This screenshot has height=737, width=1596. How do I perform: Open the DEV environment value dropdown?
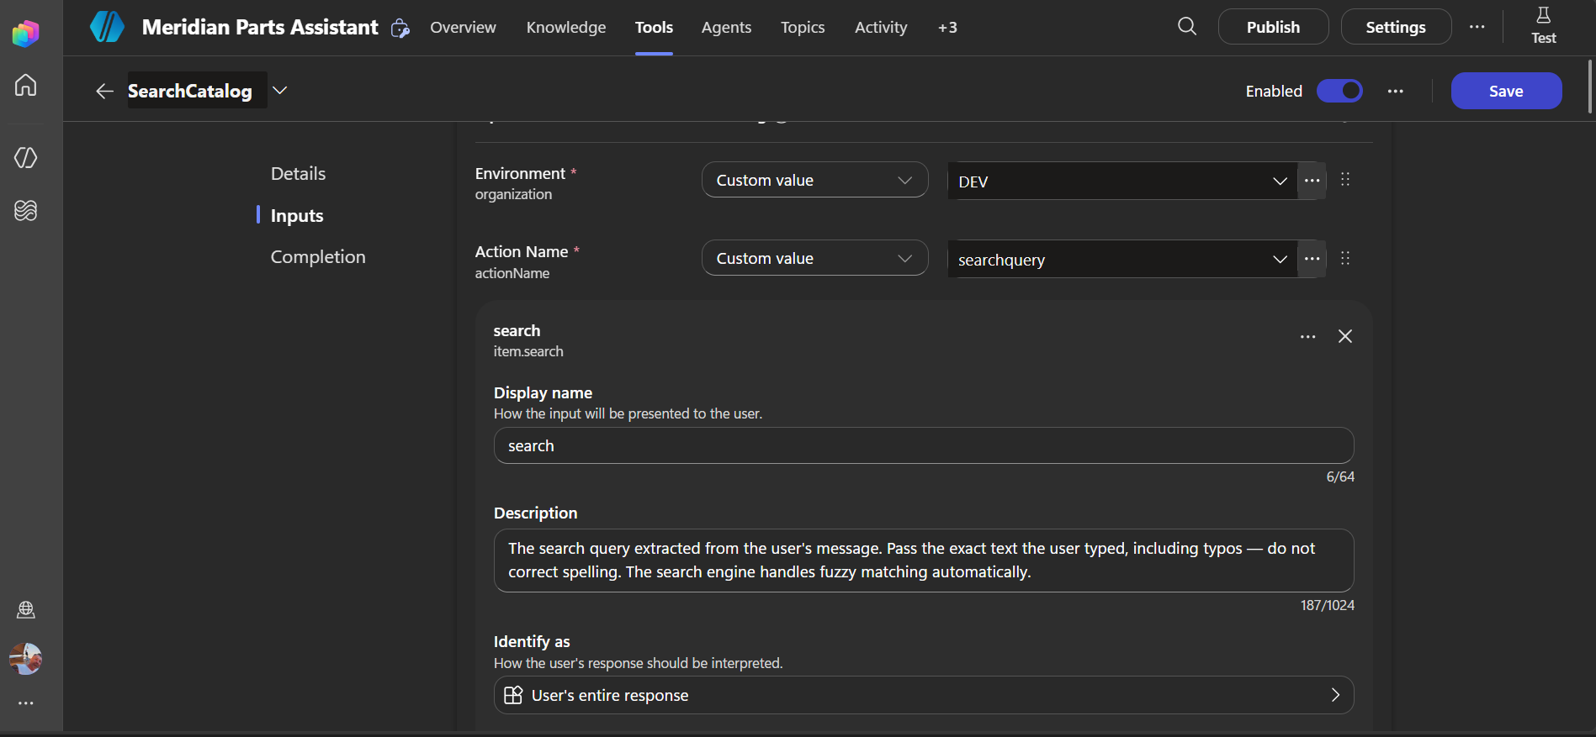[1122, 181]
